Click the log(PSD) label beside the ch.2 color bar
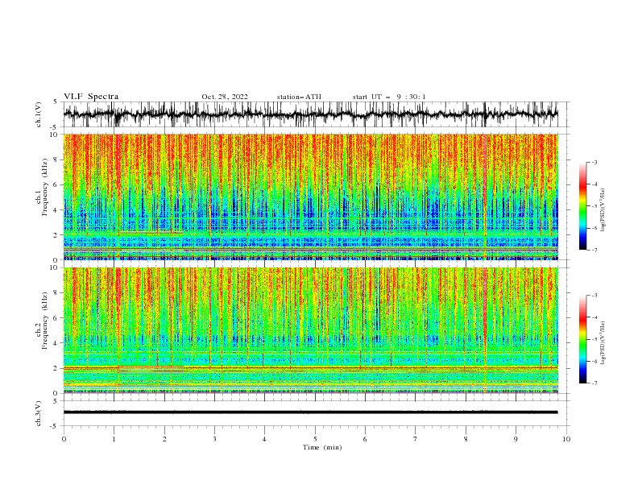Viewport: 638px width, 493px height. [x=603, y=343]
